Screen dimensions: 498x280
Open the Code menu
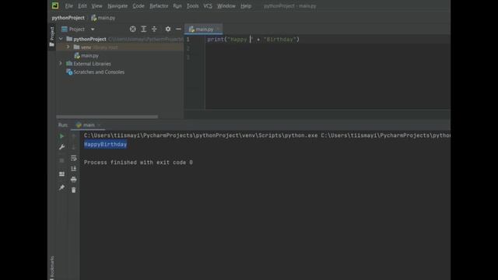click(x=139, y=5)
